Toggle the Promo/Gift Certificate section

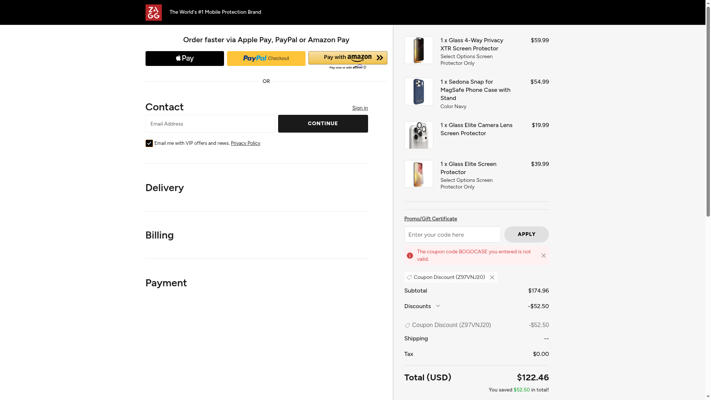(x=430, y=219)
